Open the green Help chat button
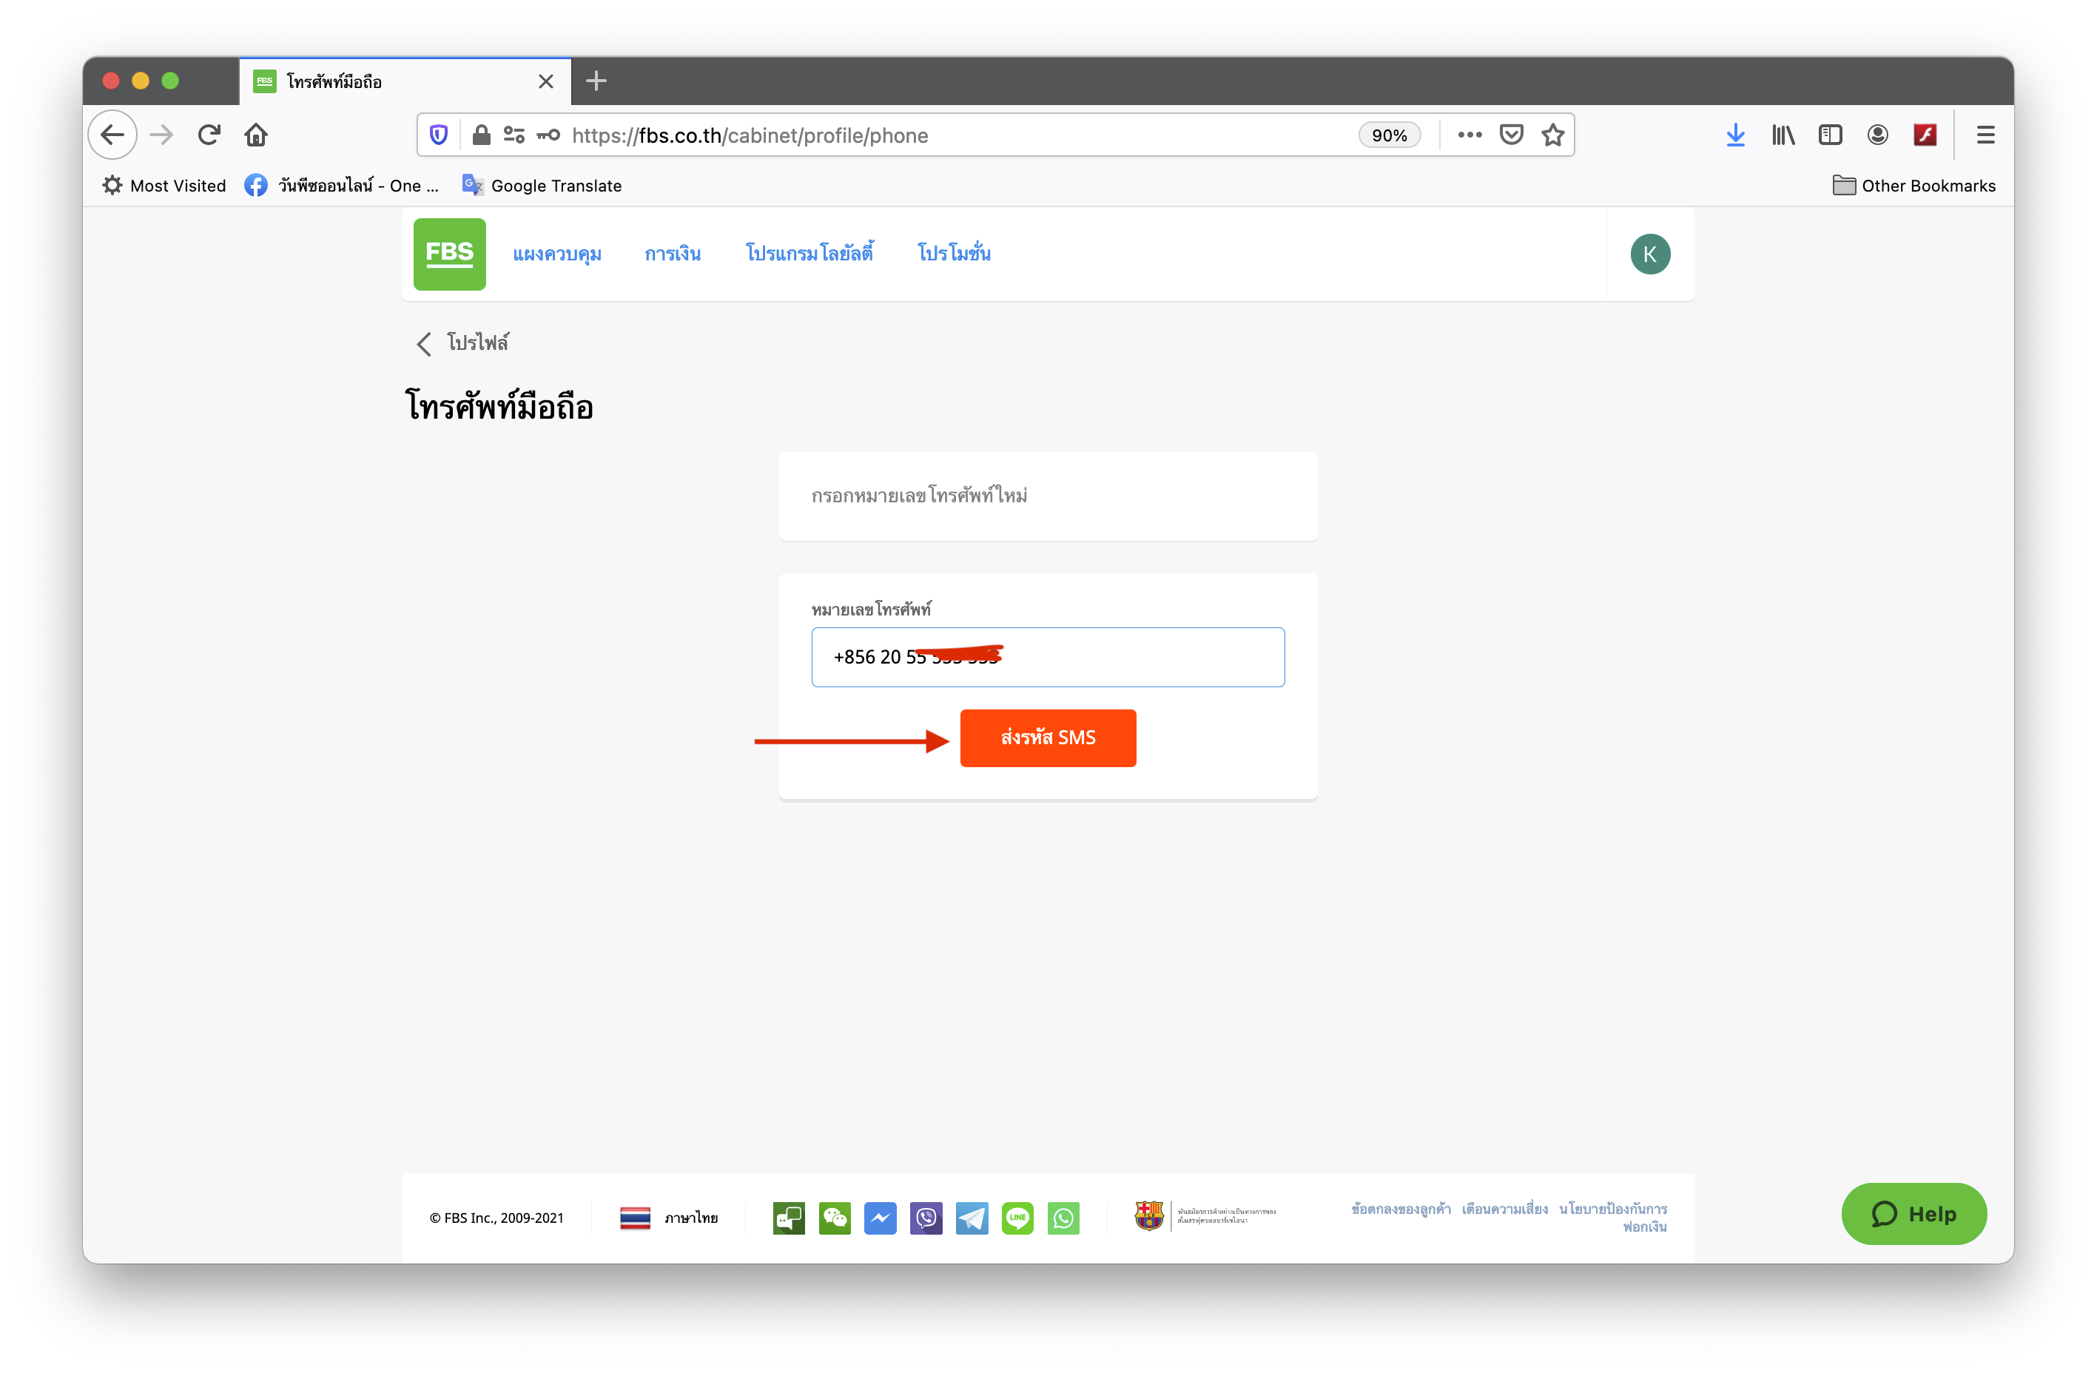This screenshot has width=2097, height=1373. 1913,1214
